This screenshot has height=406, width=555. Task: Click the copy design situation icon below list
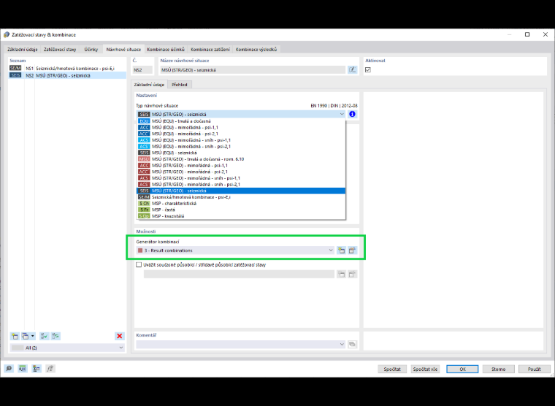[x=25, y=336]
